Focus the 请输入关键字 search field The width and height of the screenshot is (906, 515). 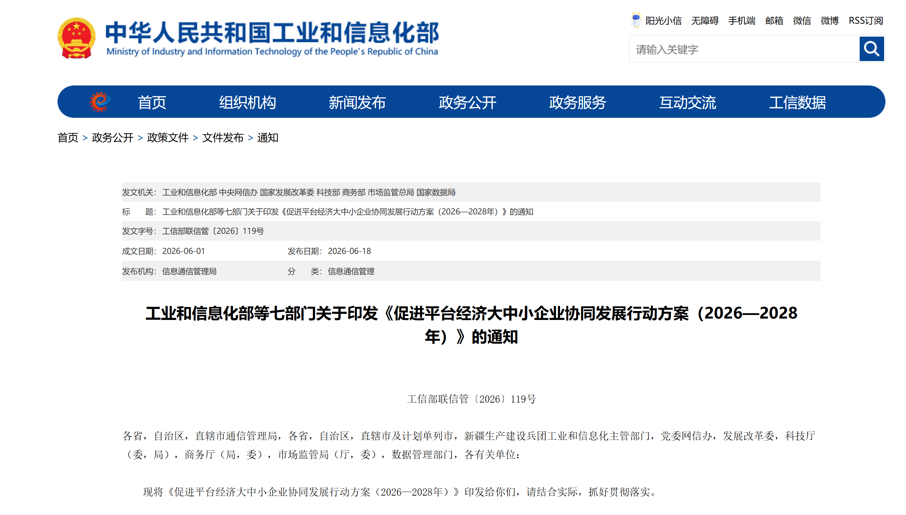[x=744, y=49]
